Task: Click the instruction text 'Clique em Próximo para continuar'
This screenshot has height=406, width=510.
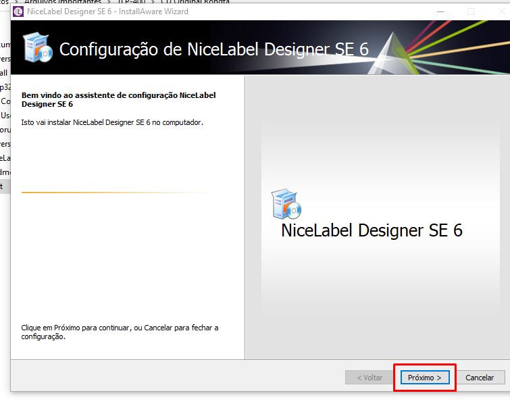Action: [x=120, y=332]
